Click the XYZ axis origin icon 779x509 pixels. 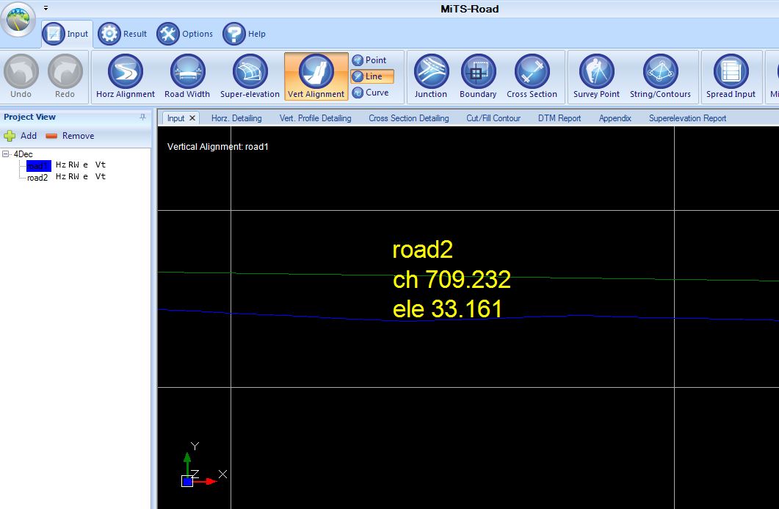(187, 480)
